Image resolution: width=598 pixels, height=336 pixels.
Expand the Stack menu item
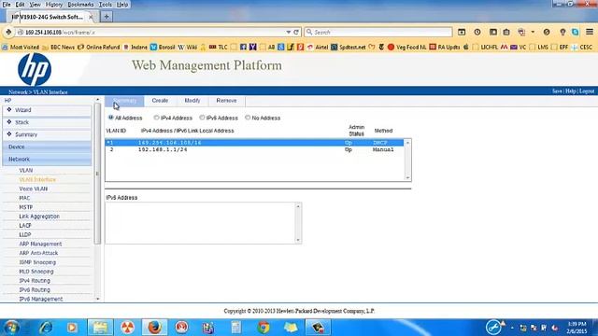click(47, 122)
